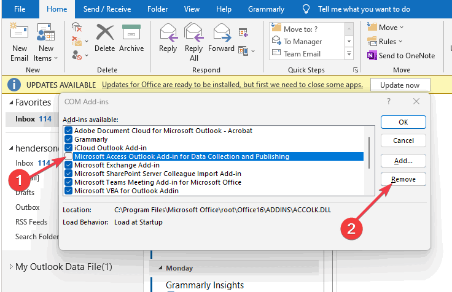The image size is (452, 292).
Task: Select the Drafts folder
Action: tap(26, 193)
